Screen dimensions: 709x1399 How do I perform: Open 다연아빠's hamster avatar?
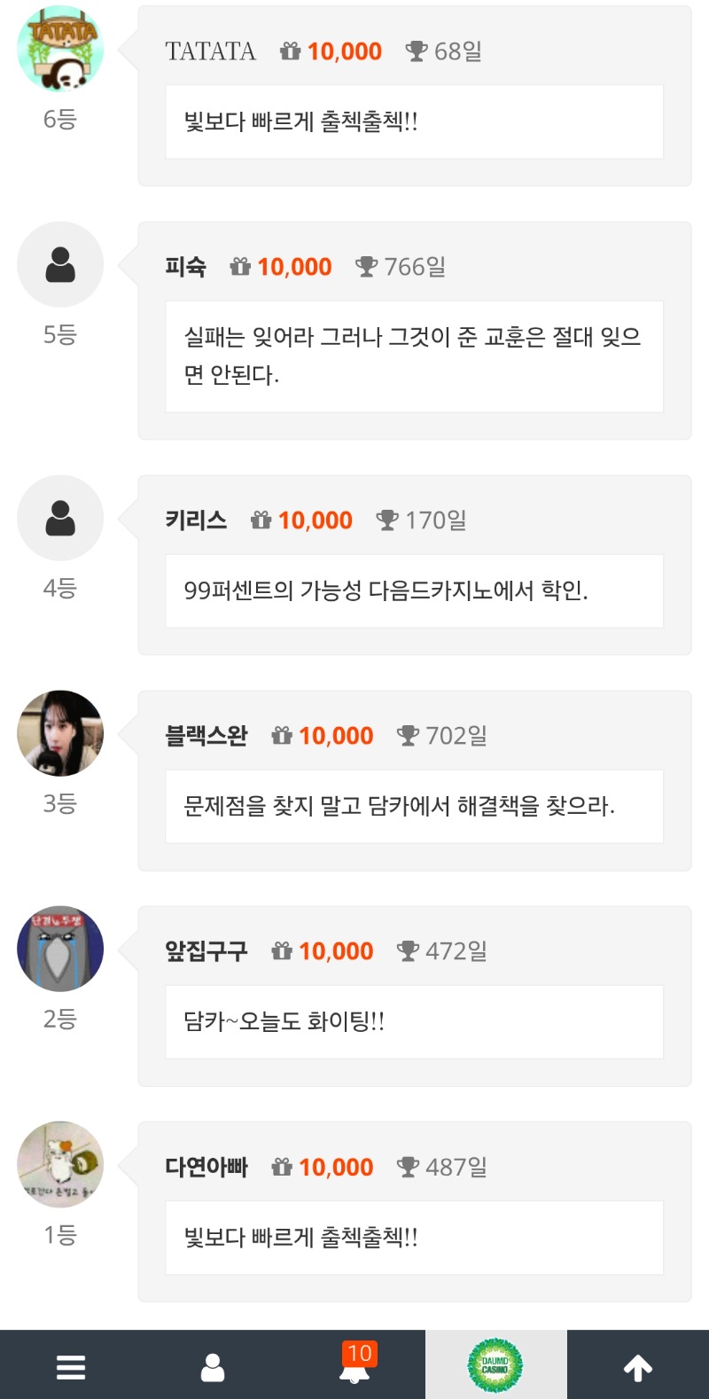[60, 1164]
